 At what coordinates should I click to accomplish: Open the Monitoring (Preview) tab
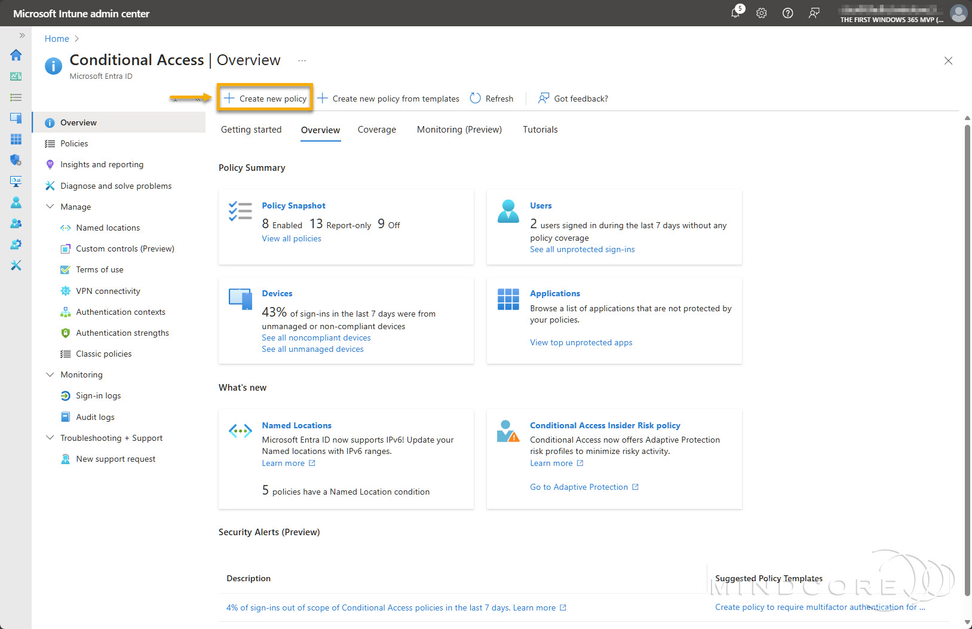tap(459, 130)
